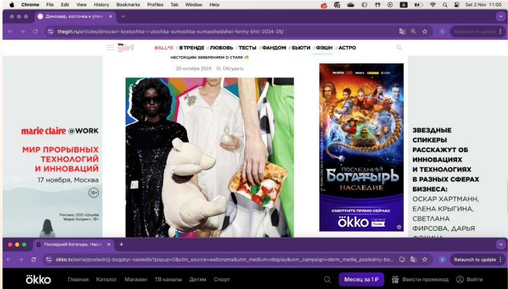The width and height of the screenshot is (508, 289).
Task: Open the Profiles menu
Action: (x=155, y=5)
